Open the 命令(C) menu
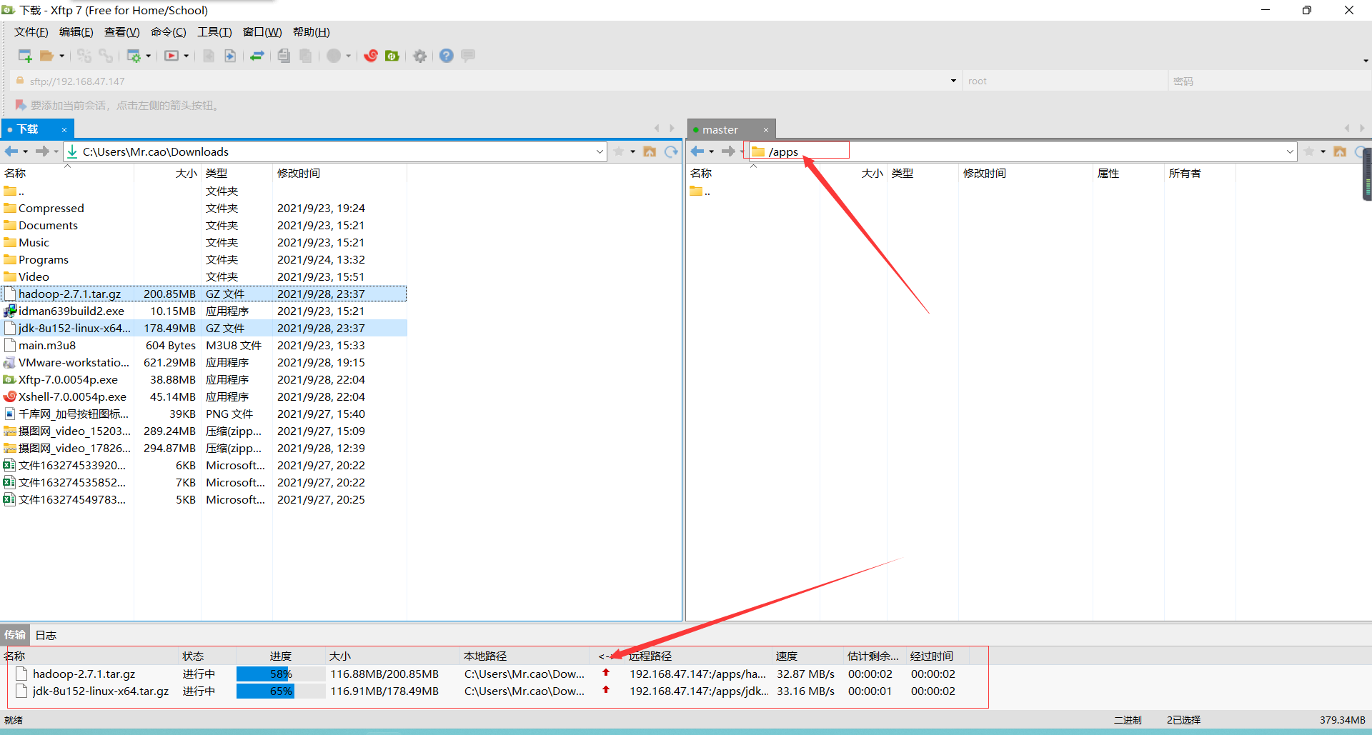 pos(169,32)
